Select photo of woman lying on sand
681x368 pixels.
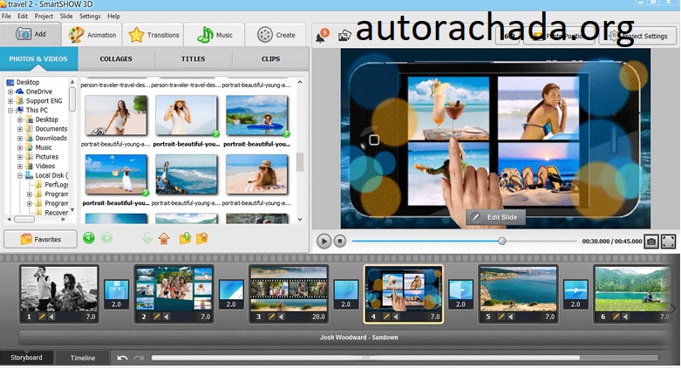tap(256, 174)
